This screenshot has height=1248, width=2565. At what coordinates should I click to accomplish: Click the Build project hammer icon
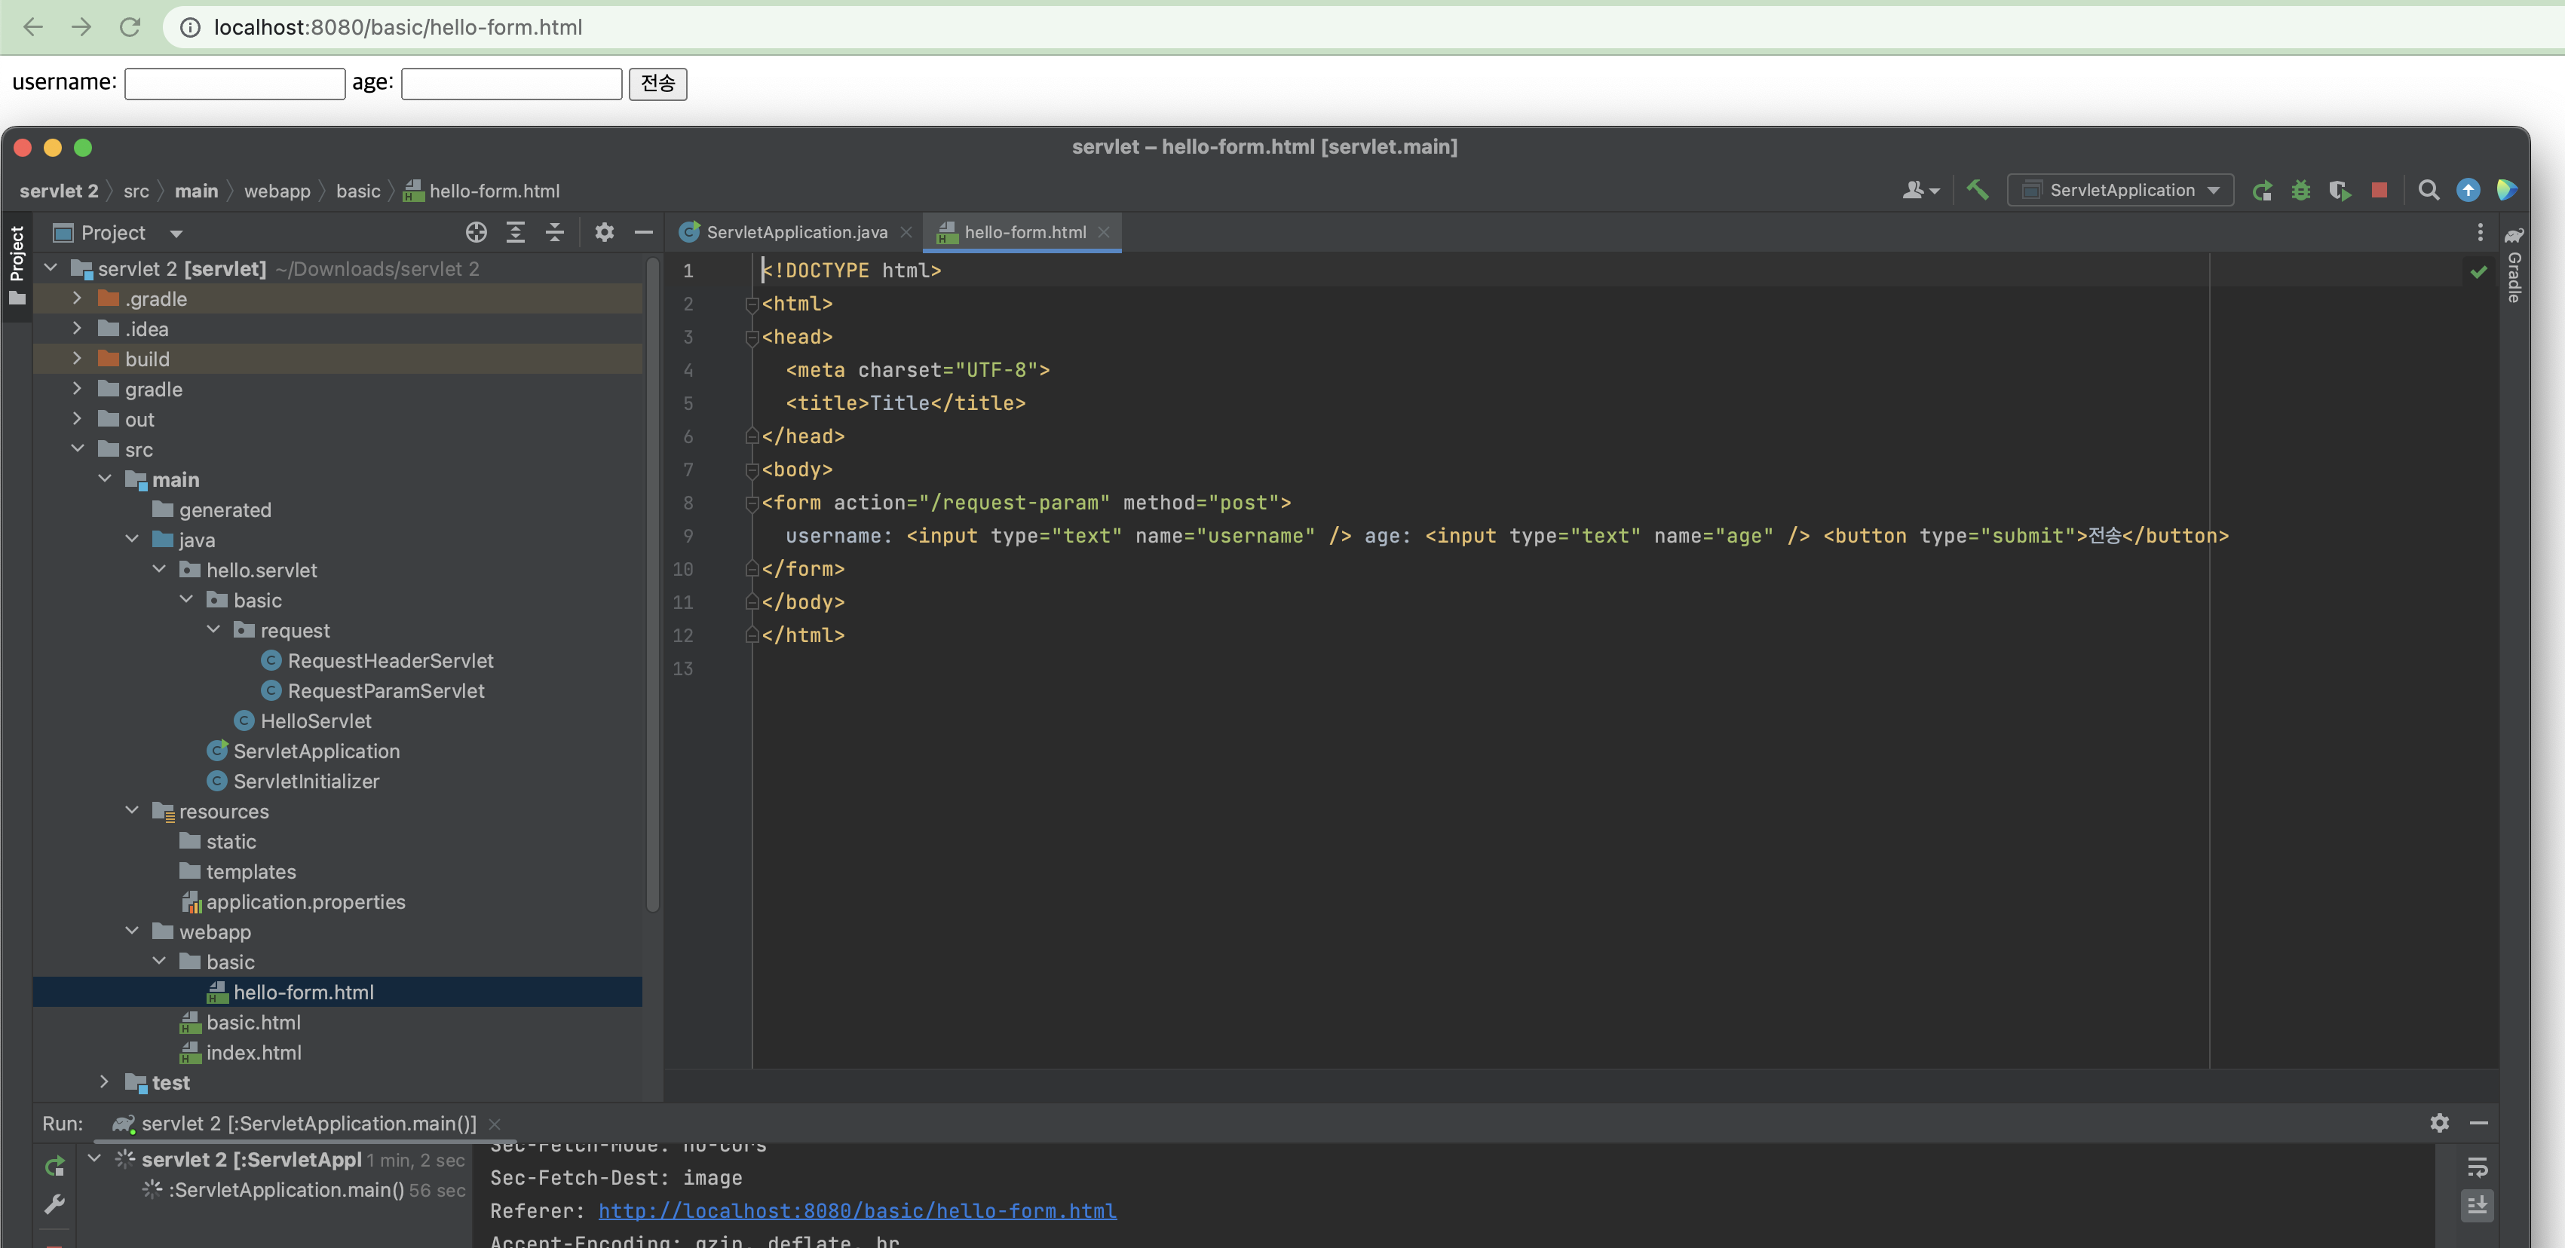[x=1978, y=190]
